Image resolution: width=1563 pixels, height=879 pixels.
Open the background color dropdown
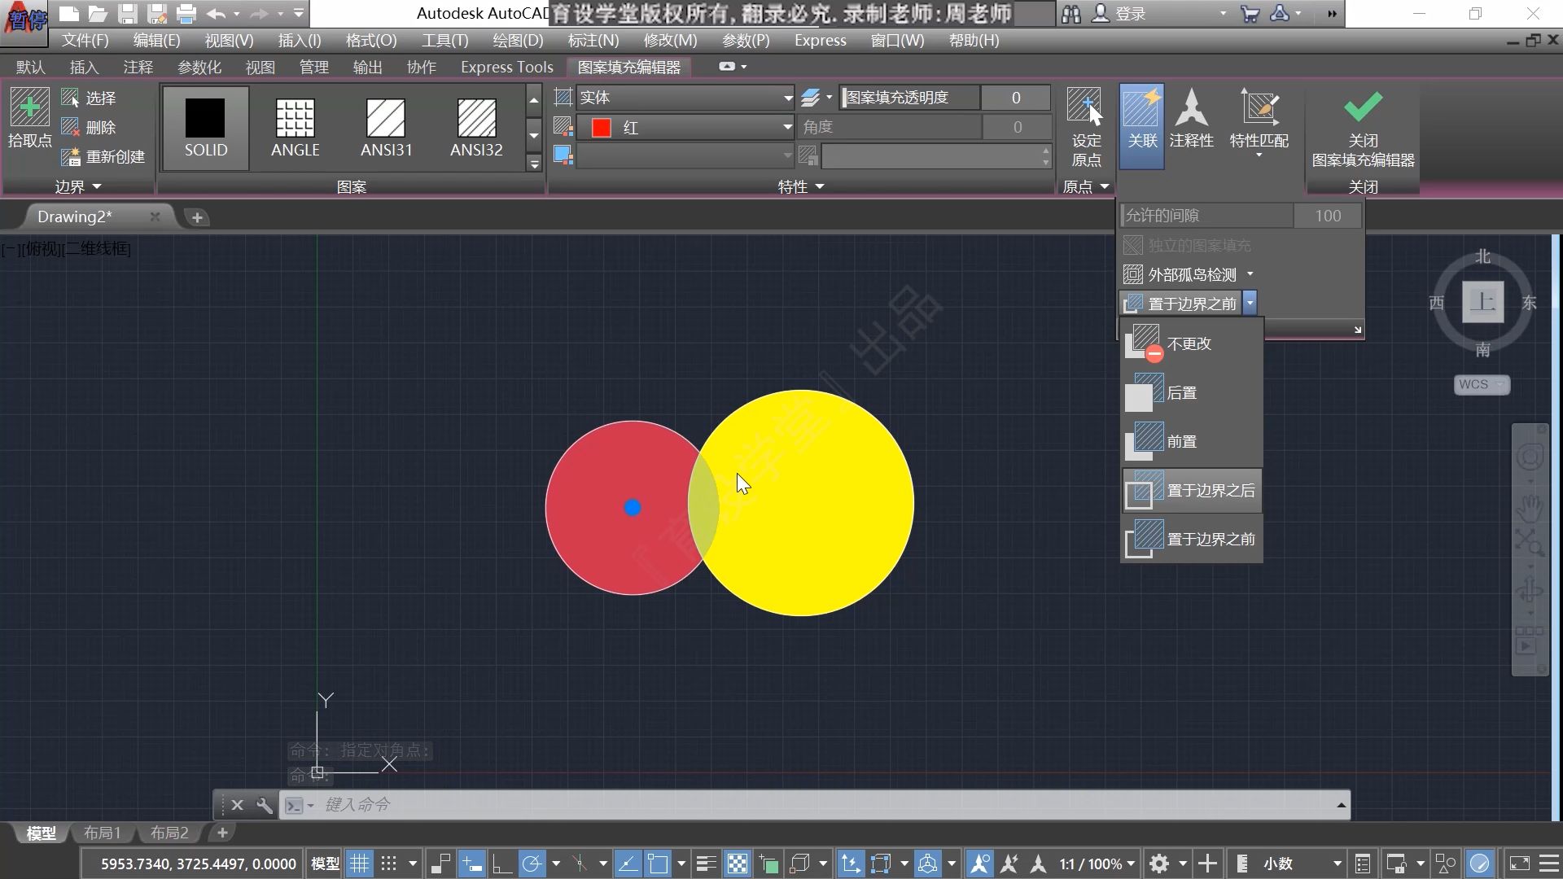click(685, 155)
